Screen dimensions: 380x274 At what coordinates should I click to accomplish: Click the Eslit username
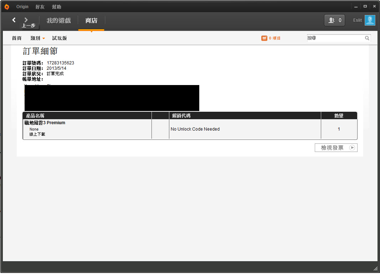[x=357, y=20]
